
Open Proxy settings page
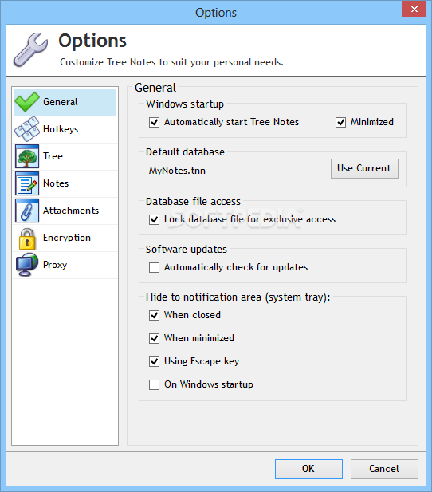pyautogui.click(x=65, y=265)
